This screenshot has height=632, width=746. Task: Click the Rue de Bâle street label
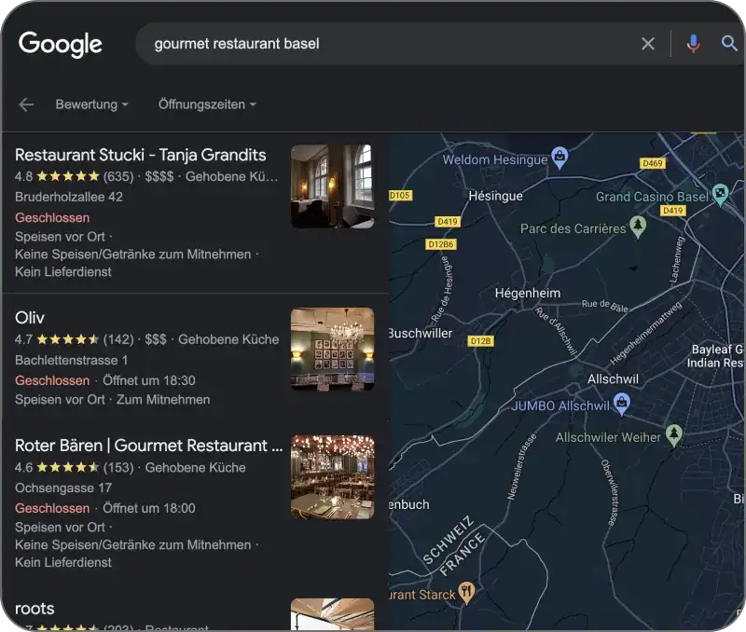click(604, 306)
